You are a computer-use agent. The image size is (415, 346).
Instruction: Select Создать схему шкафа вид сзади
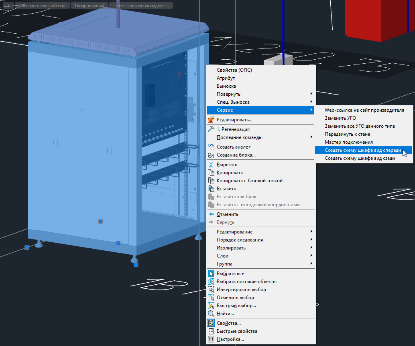point(360,158)
